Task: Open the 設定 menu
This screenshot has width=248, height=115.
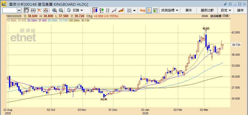Action: coord(226,10)
